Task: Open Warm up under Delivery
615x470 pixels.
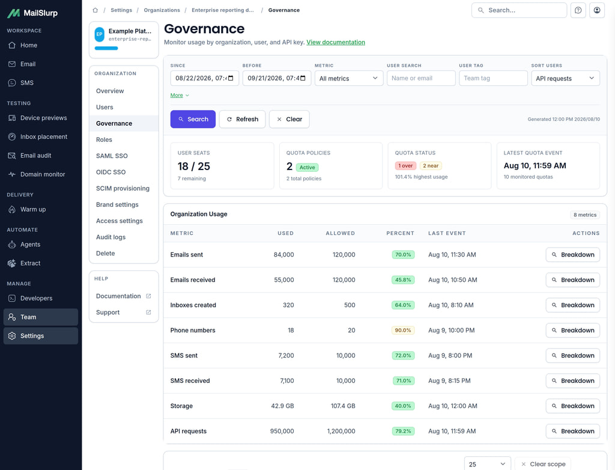Action: tap(41, 209)
